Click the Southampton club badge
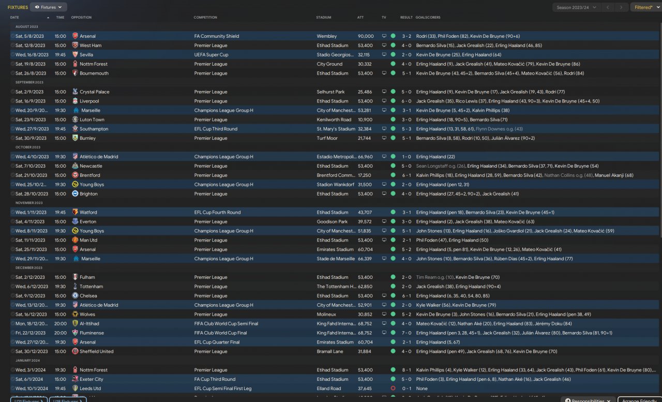The image size is (662, 402). [x=75, y=129]
